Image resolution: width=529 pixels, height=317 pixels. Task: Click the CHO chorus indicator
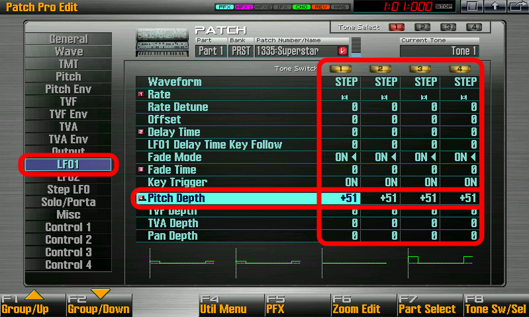click(301, 7)
